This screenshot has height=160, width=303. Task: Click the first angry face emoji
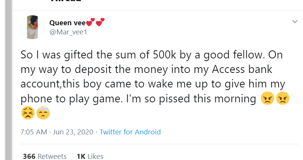click(267, 99)
